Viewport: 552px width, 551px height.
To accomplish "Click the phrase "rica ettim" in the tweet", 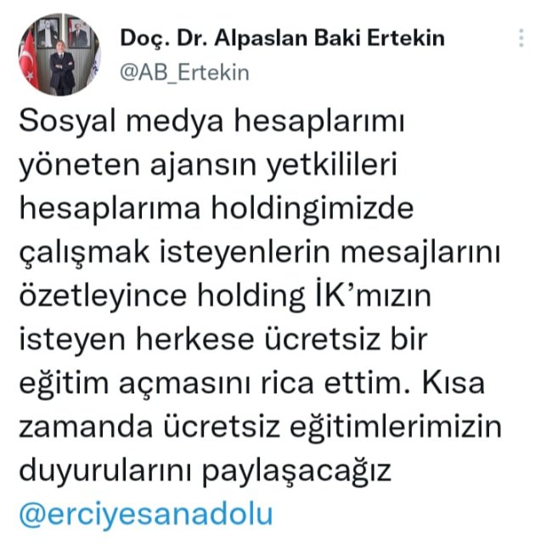I will click(x=335, y=384).
